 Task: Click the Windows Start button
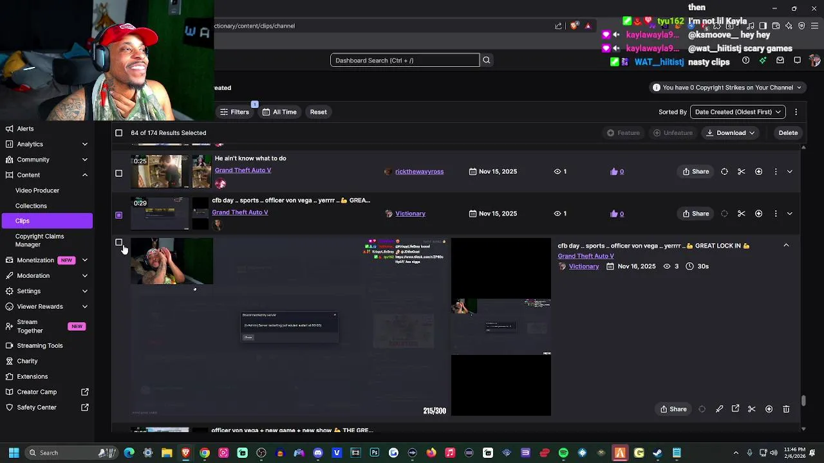tap(14, 453)
